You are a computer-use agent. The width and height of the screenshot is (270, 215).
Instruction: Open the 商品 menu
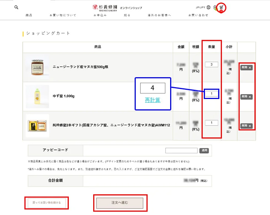[x=29, y=15]
